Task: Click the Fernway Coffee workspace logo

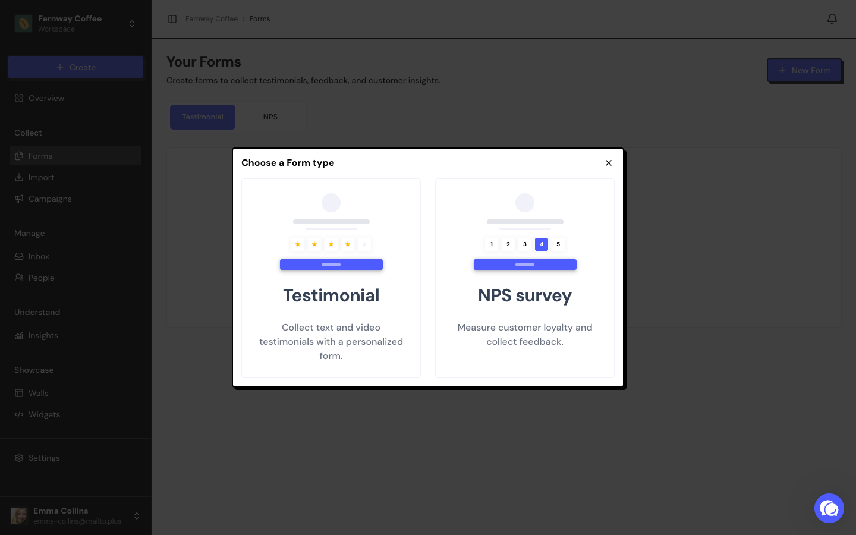Action: [24, 24]
